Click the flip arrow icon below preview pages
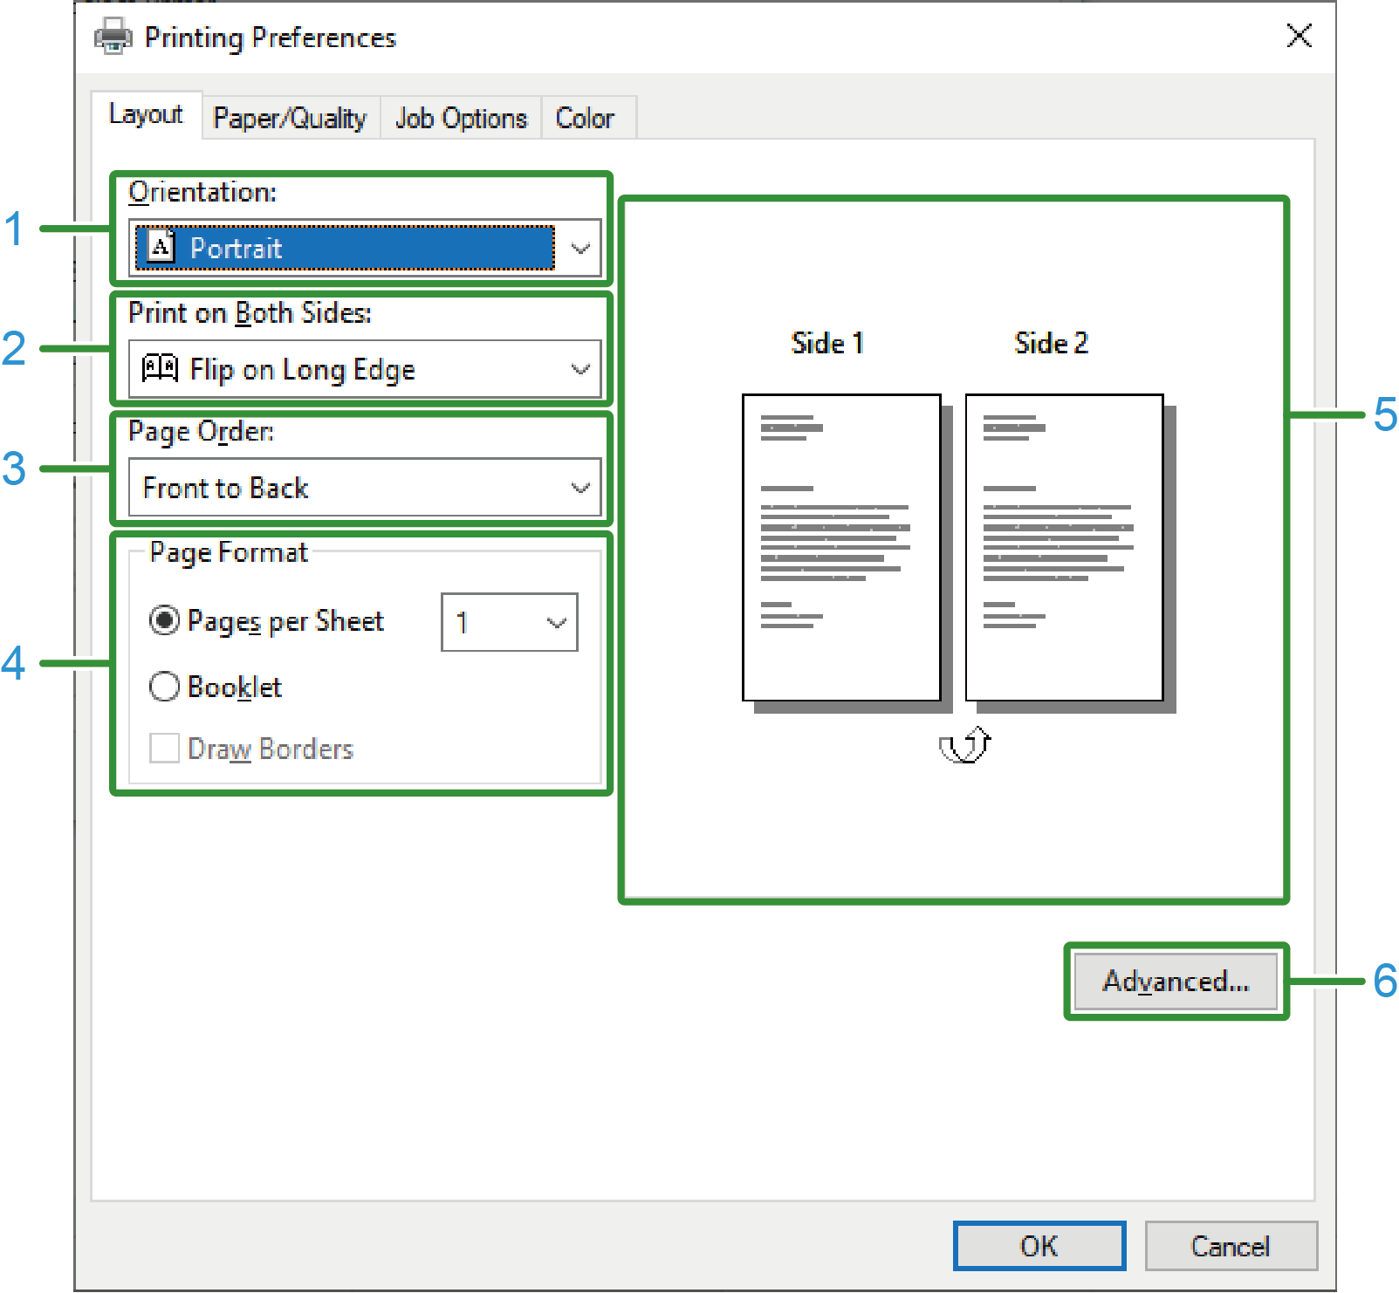Viewport: 1399px width, 1293px height. click(x=964, y=745)
